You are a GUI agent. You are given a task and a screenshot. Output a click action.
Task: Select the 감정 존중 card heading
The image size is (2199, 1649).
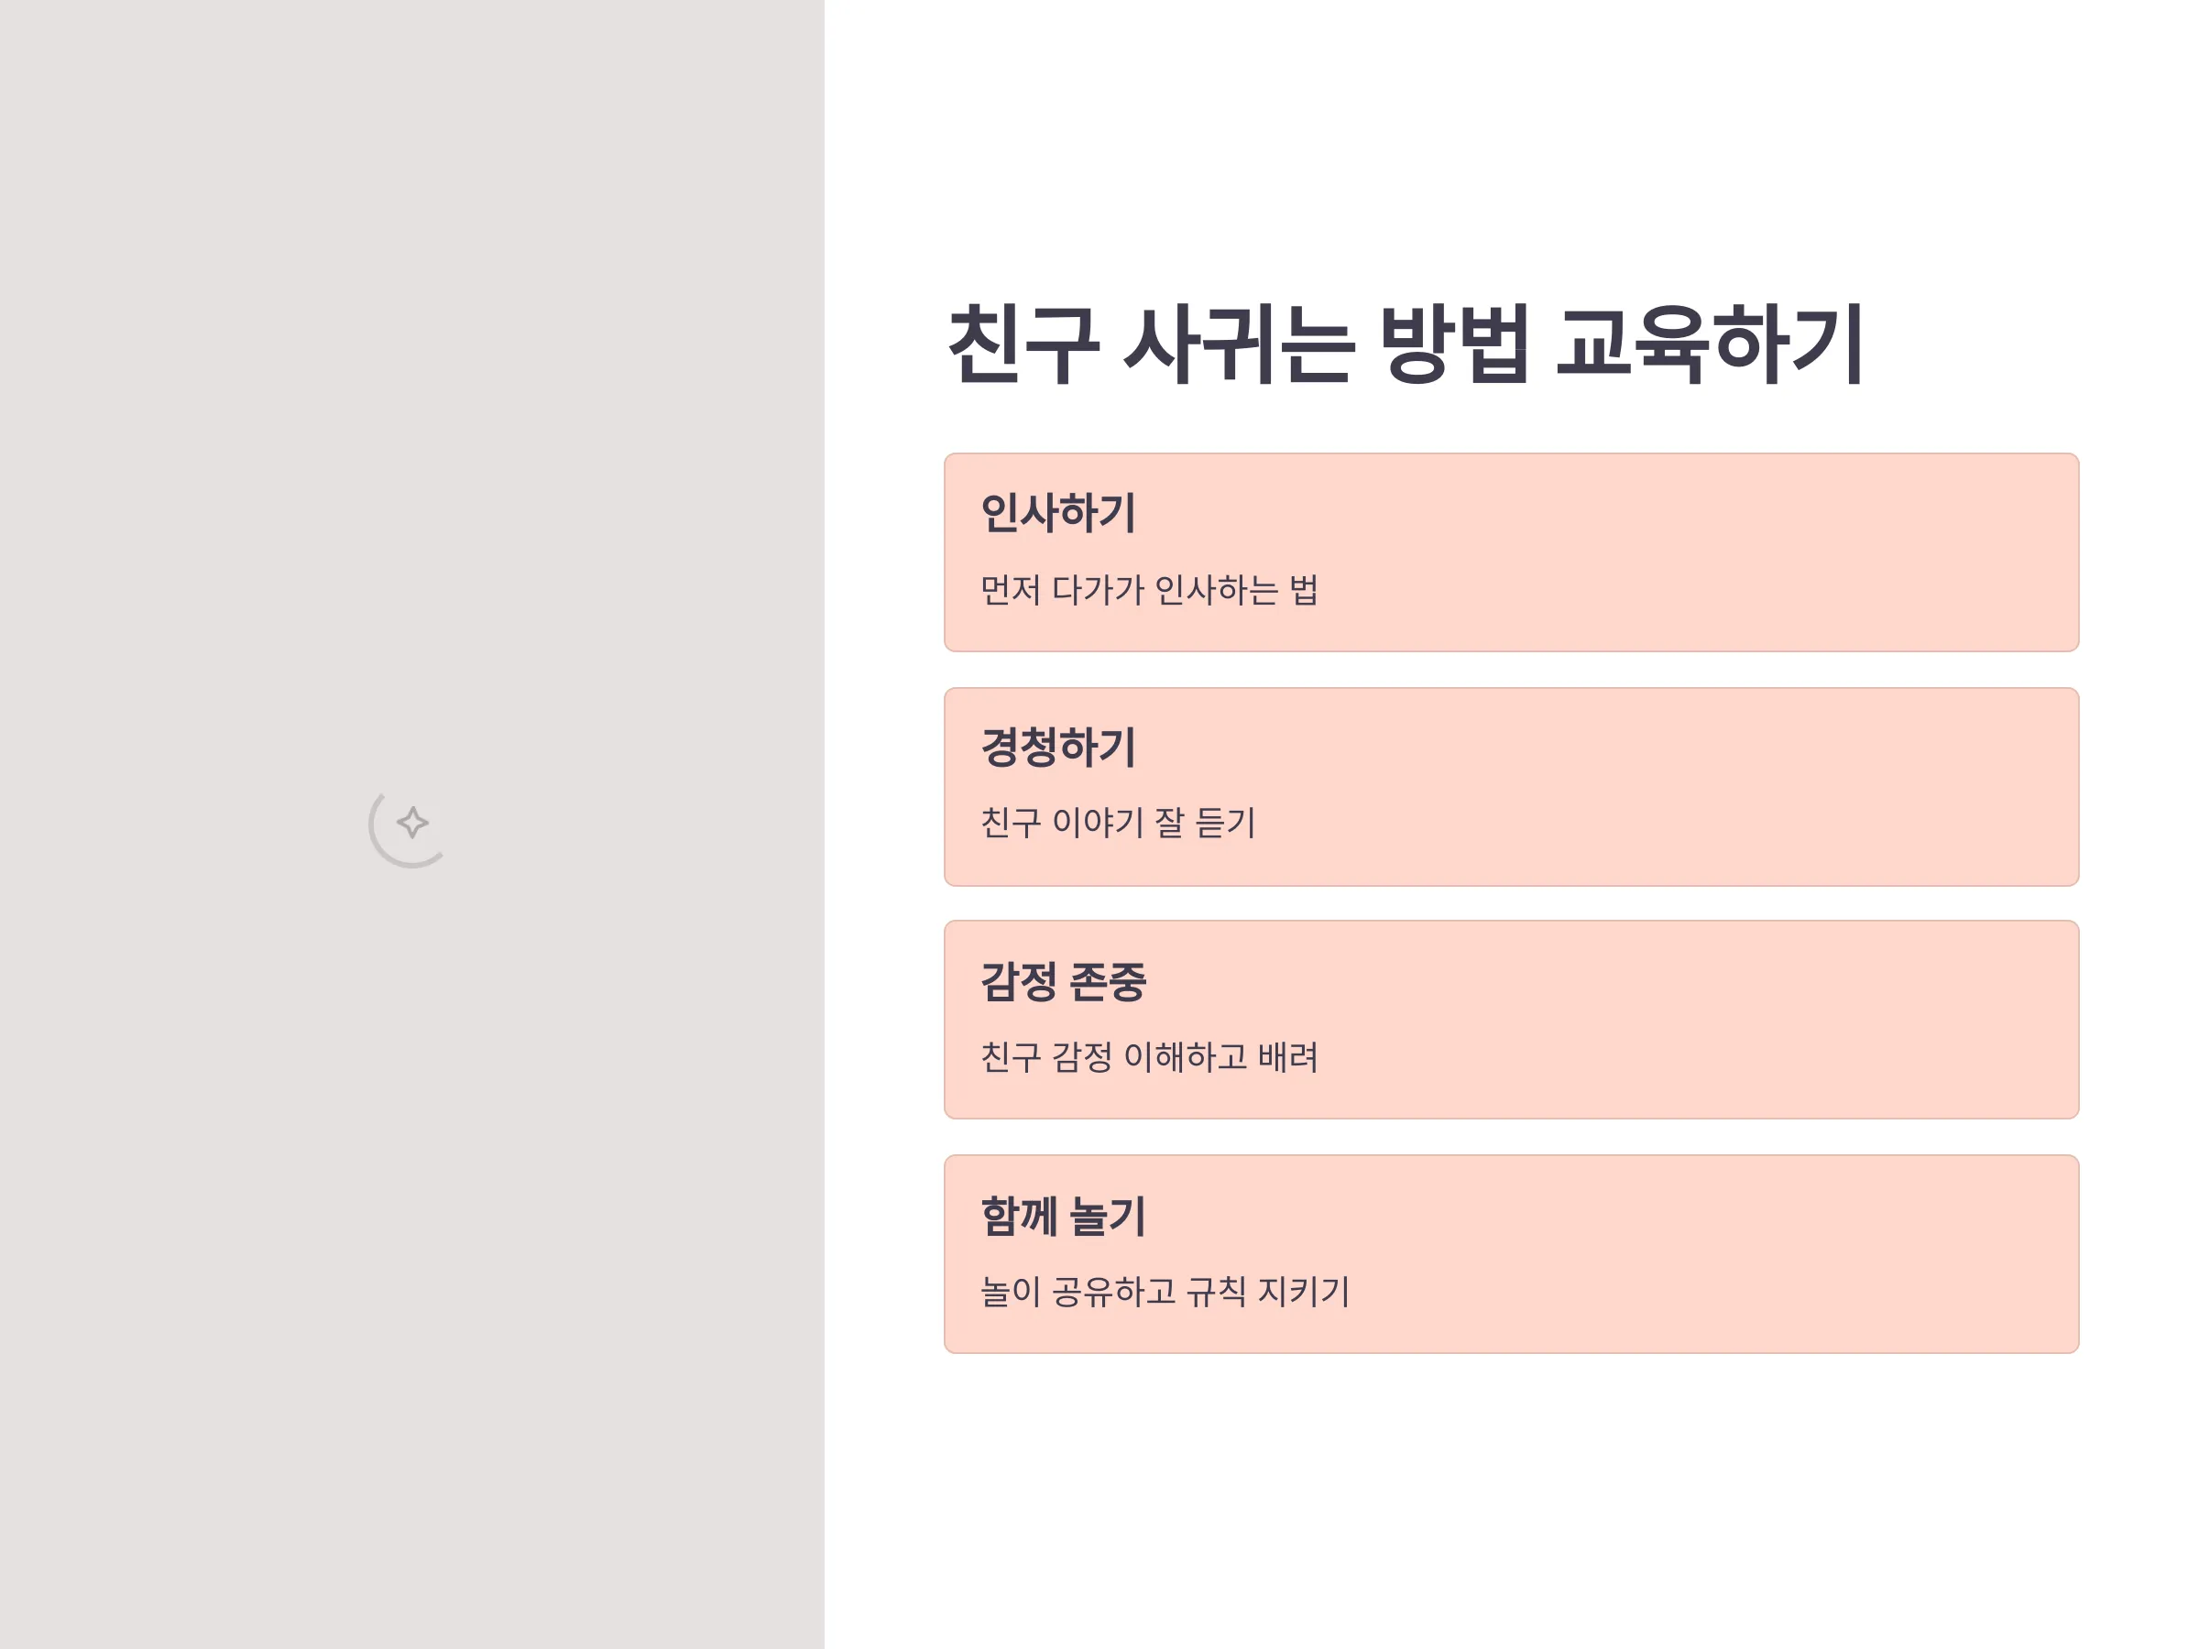(1063, 982)
